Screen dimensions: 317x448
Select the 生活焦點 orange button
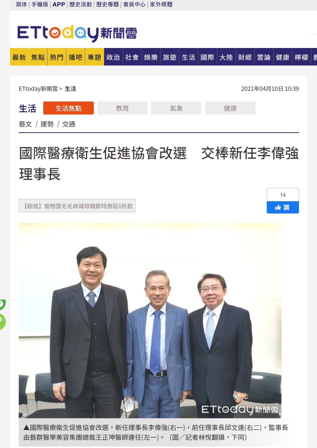[x=69, y=108]
